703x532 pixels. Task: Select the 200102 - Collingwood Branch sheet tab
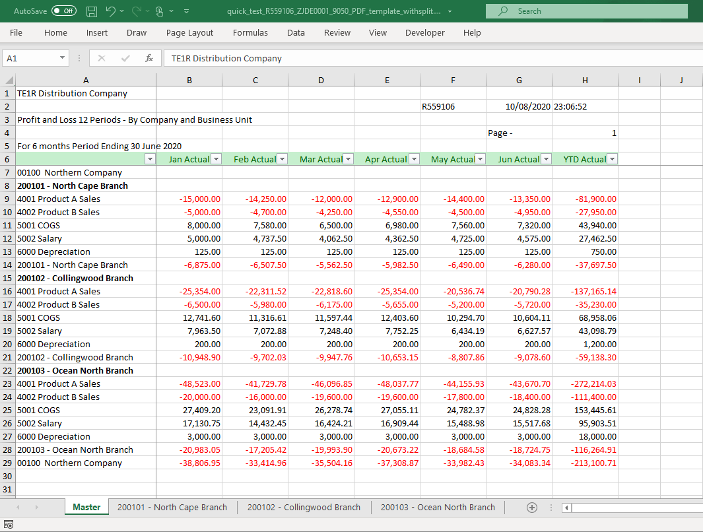(304, 507)
